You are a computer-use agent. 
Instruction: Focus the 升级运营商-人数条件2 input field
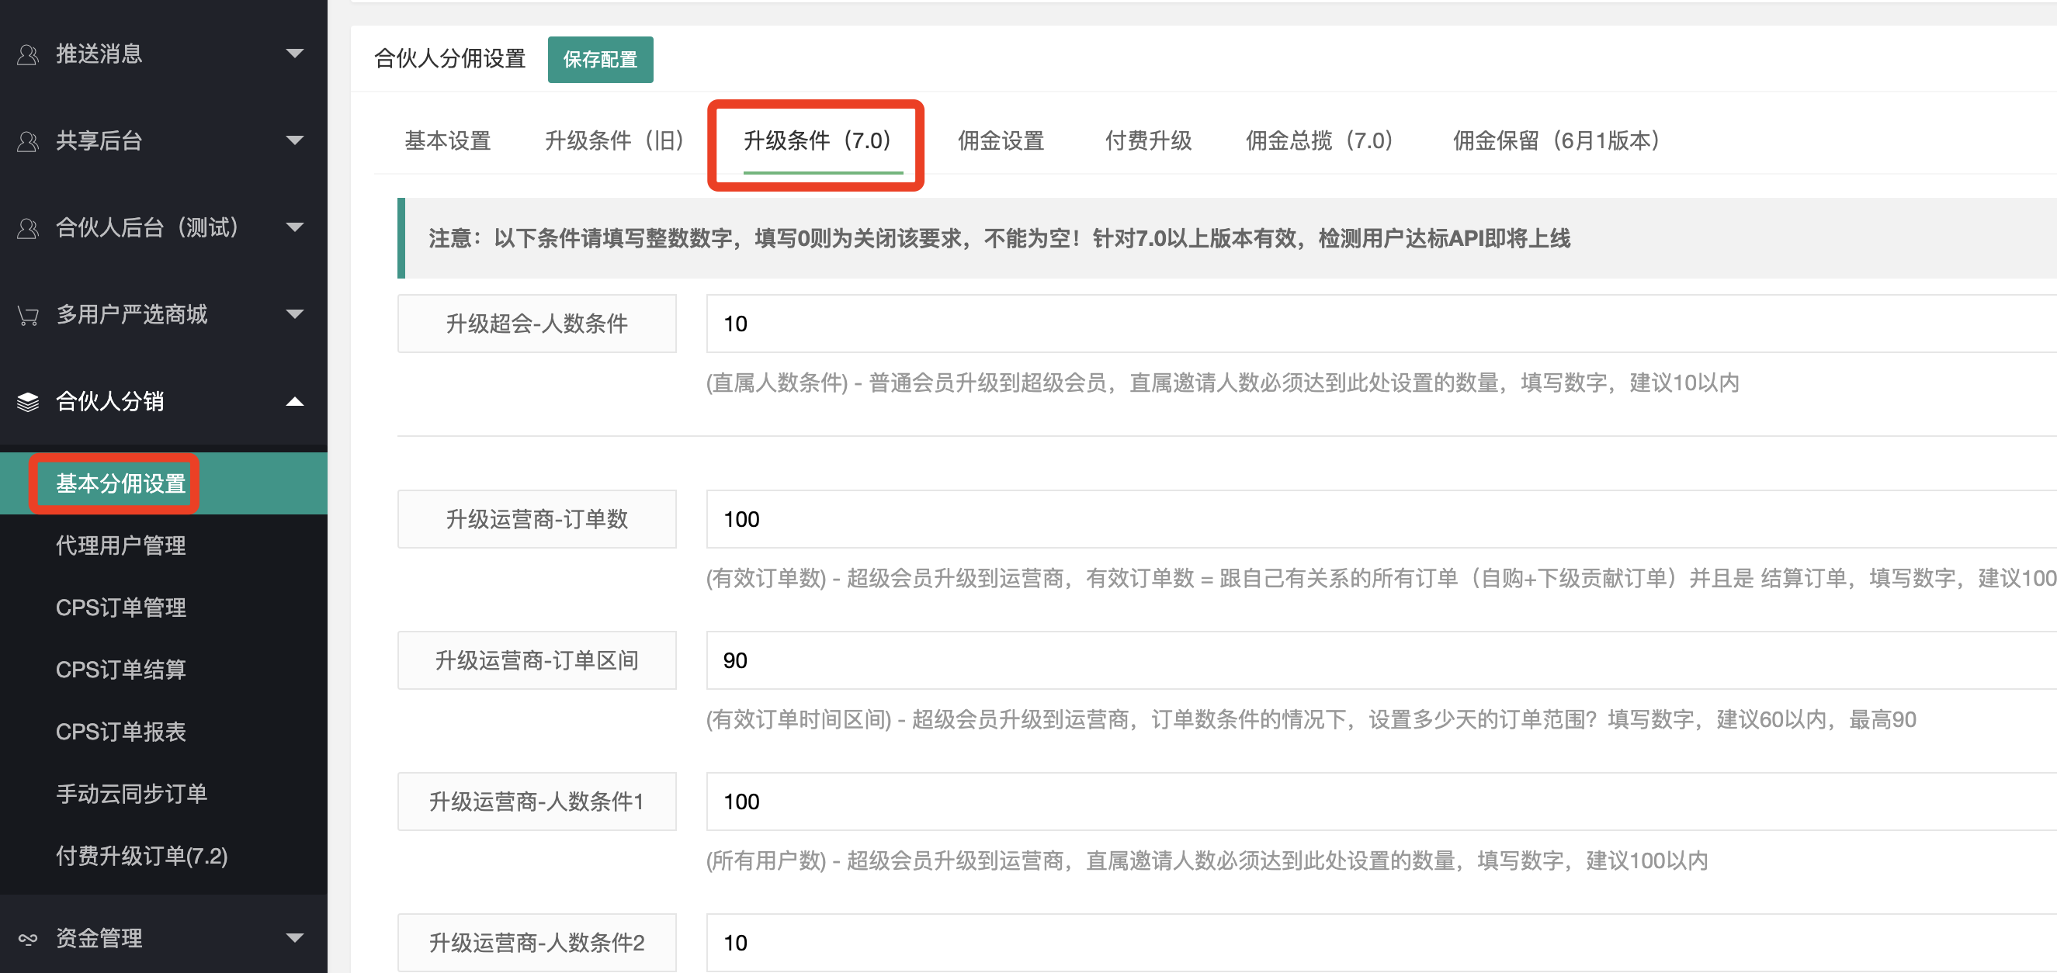coord(1382,944)
